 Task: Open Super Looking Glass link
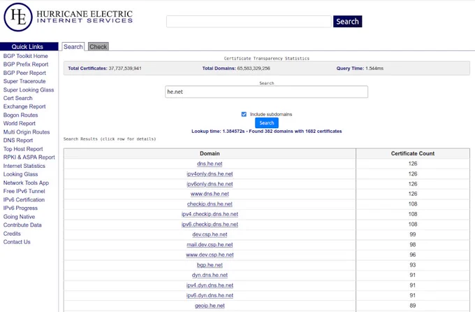pos(29,90)
